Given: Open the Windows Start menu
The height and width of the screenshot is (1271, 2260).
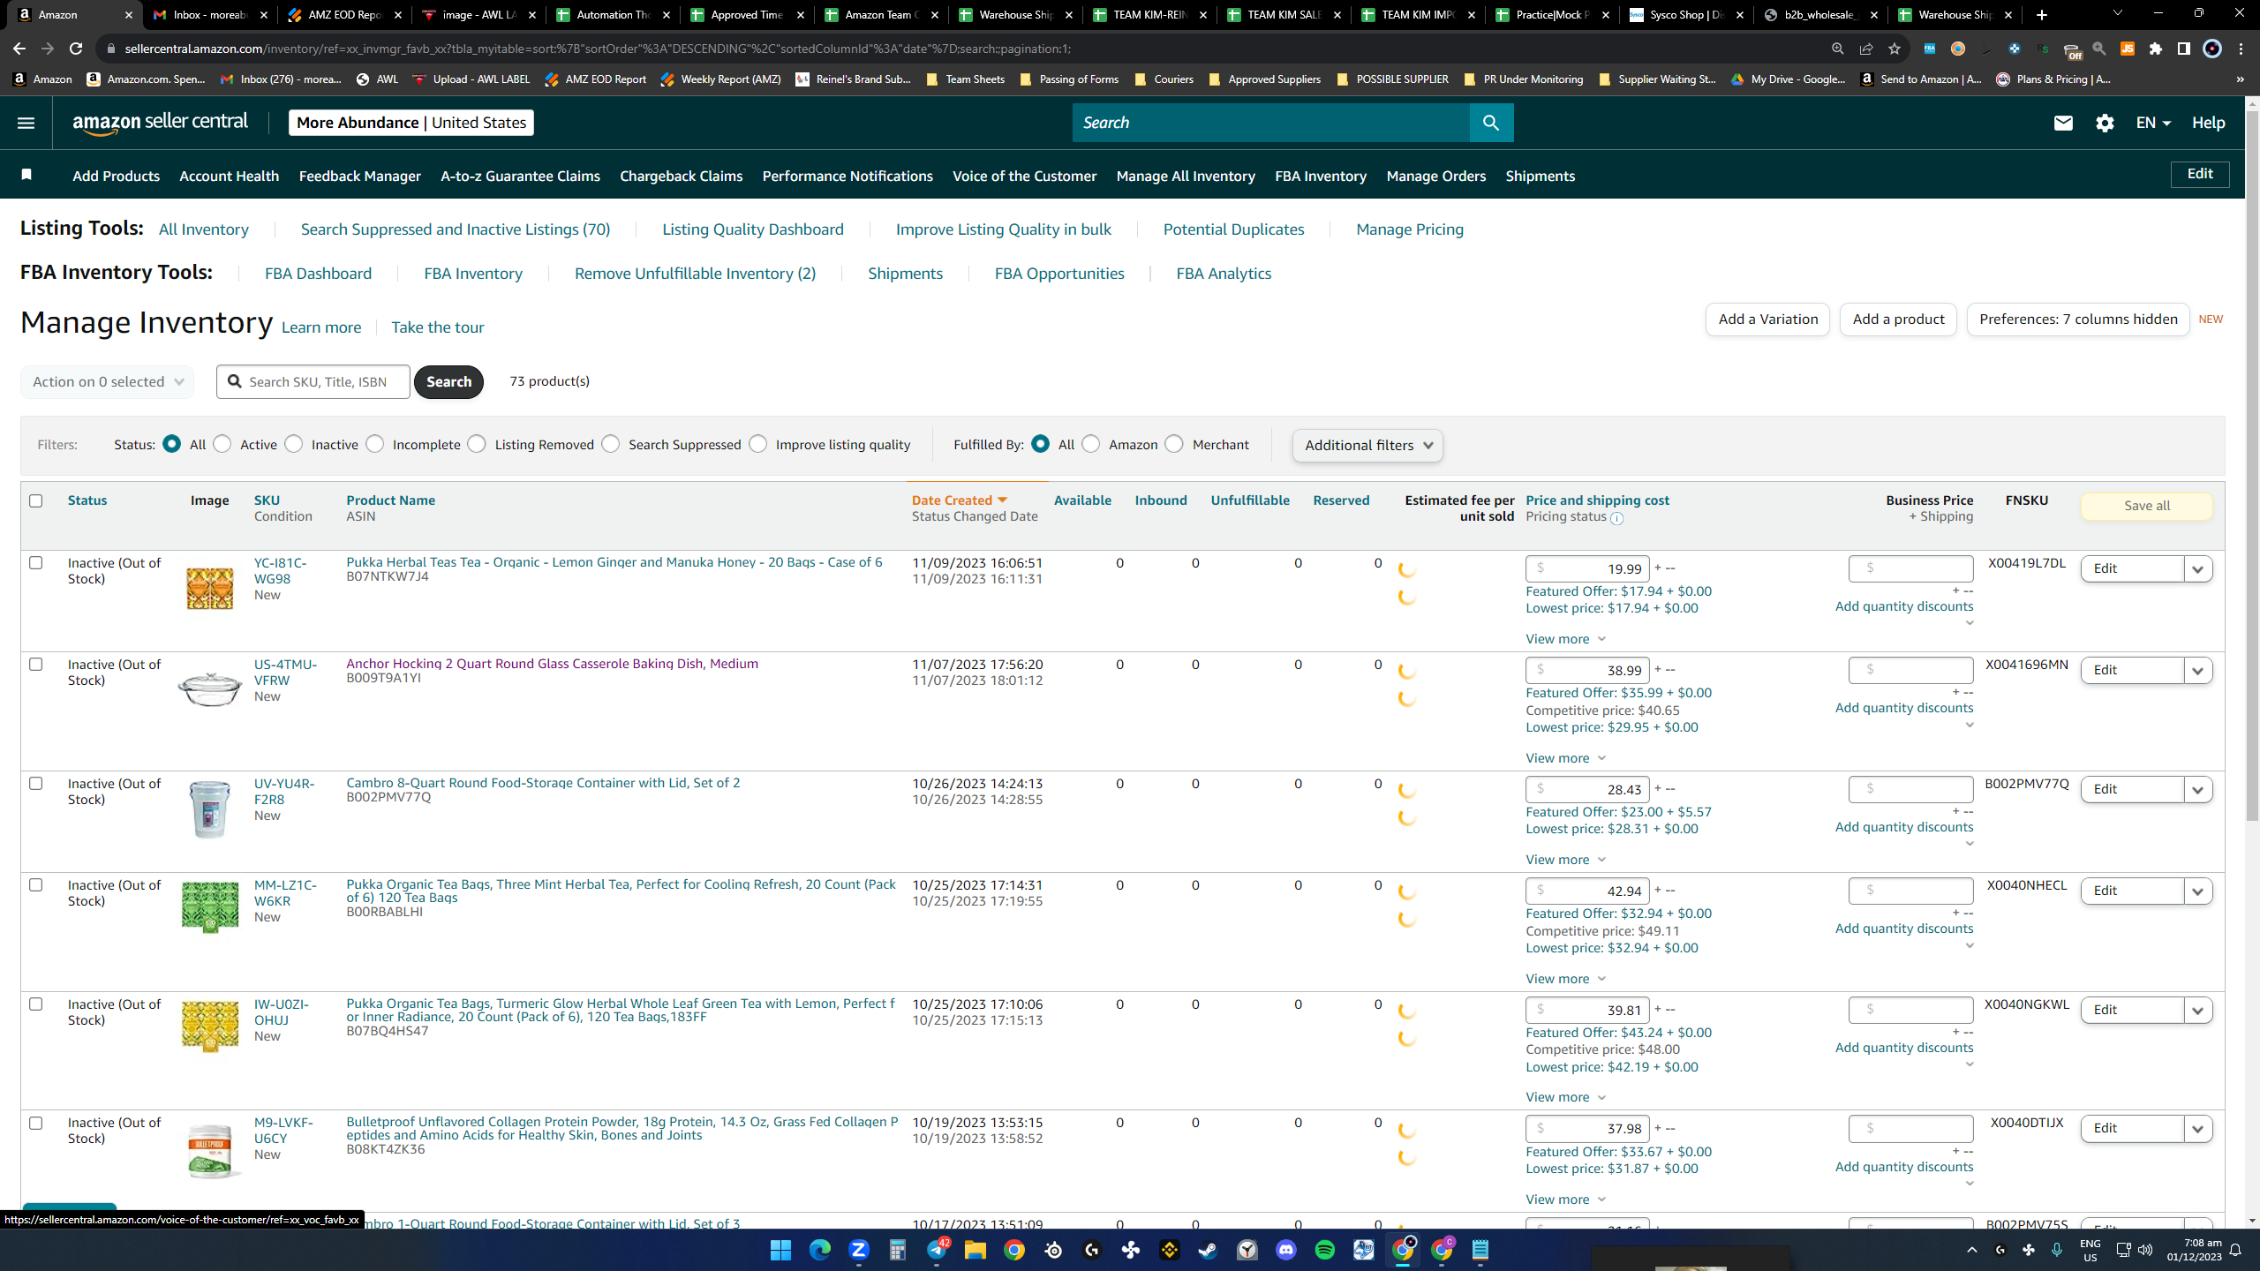Looking at the screenshot, I should (780, 1250).
